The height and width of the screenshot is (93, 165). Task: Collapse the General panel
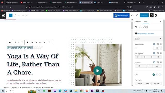[160, 39]
